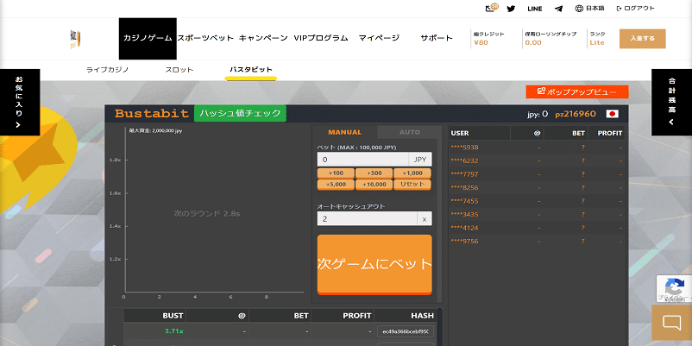Select user ****4124 row
The image size is (692, 346).
(x=537, y=228)
